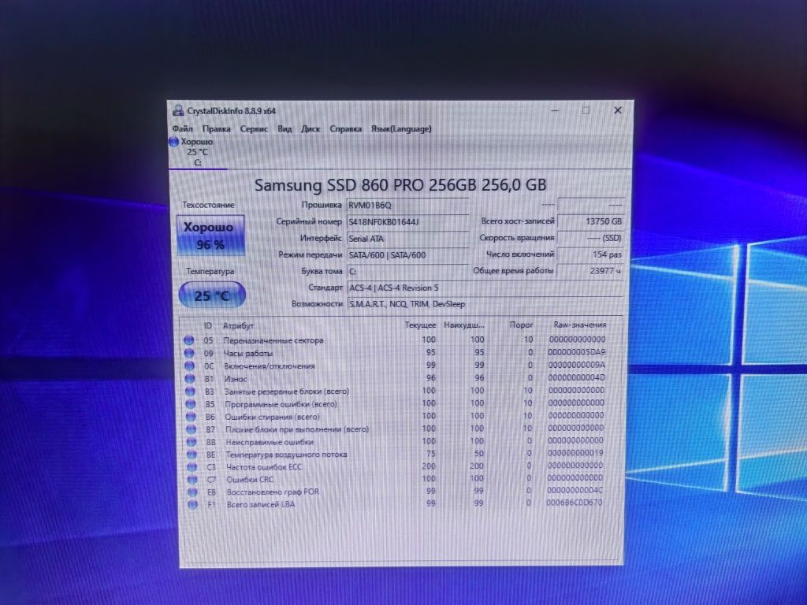807x605 pixels.
Task: Click the ID column header
Action: pyautogui.click(x=207, y=325)
